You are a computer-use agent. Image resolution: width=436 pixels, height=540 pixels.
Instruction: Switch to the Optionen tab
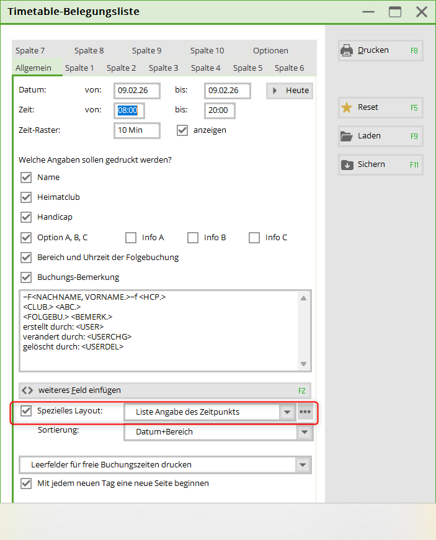(x=270, y=51)
